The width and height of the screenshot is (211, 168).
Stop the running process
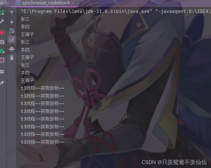point(2,33)
